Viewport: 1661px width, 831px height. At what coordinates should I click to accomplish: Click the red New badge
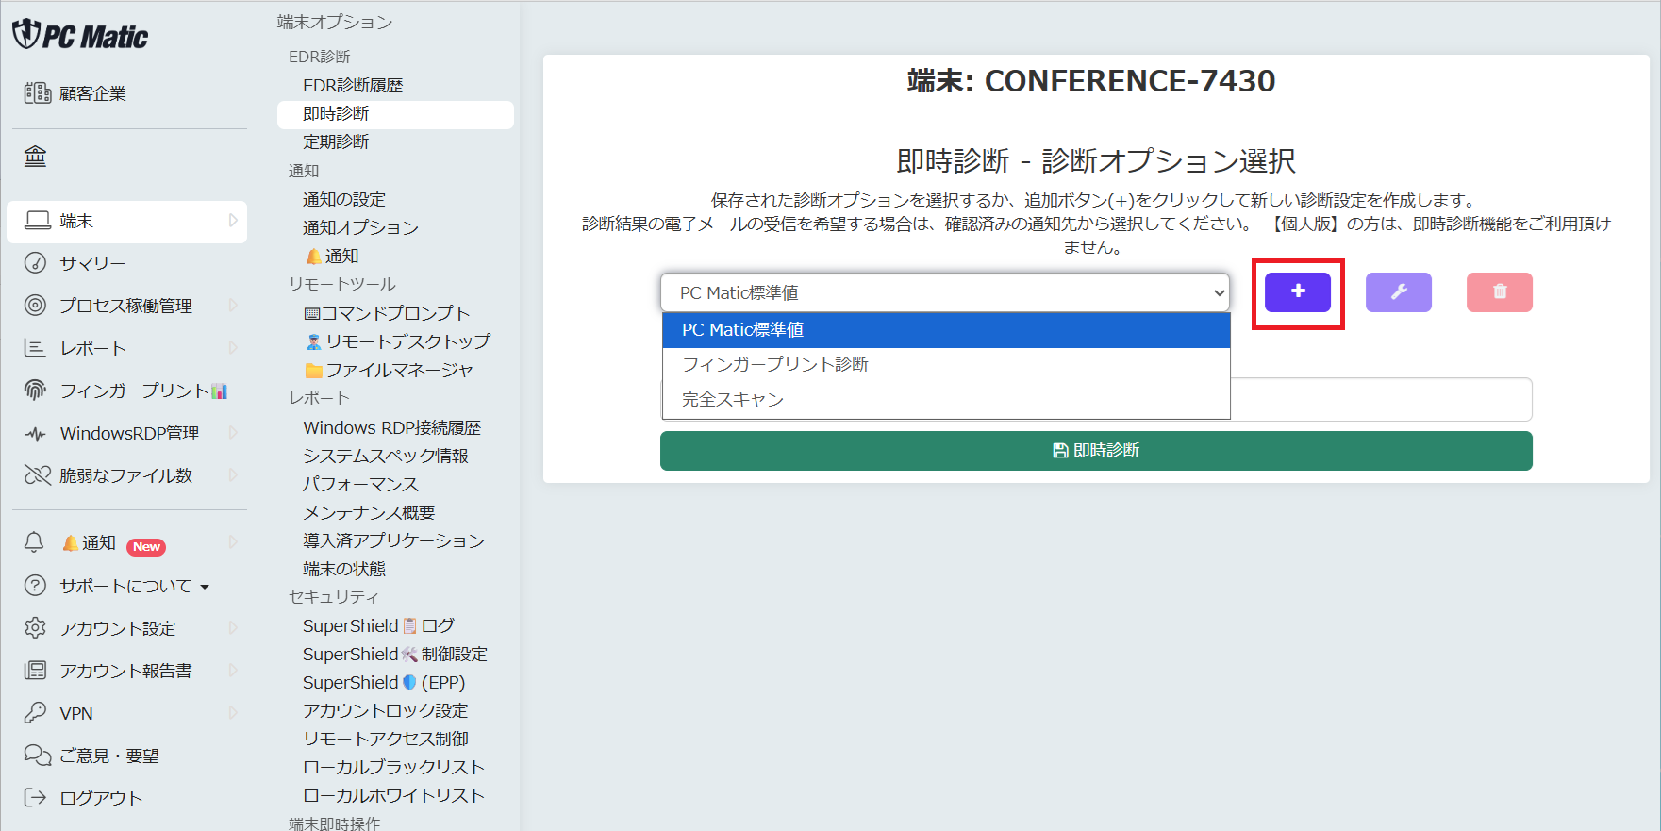click(x=146, y=547)
